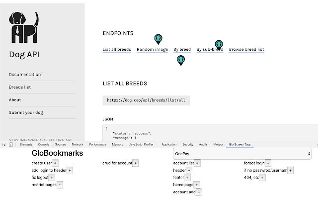Go to Breeds list in sidebar
Screen dimensions: 318x199
coord(20,87)
